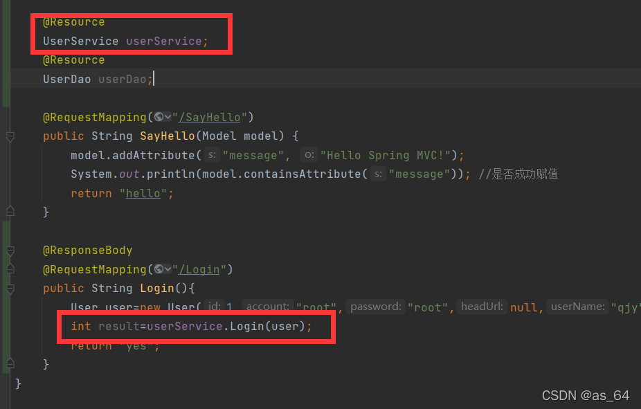Screen dimensions: 641x409
Task: Click the "password:" parameter hint
Action: tap(376, 307)
